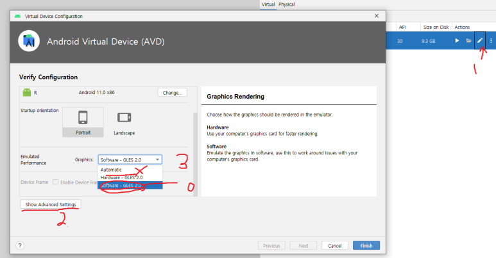
Task: Click the green Android R system image icon
Action: (27, 92)
